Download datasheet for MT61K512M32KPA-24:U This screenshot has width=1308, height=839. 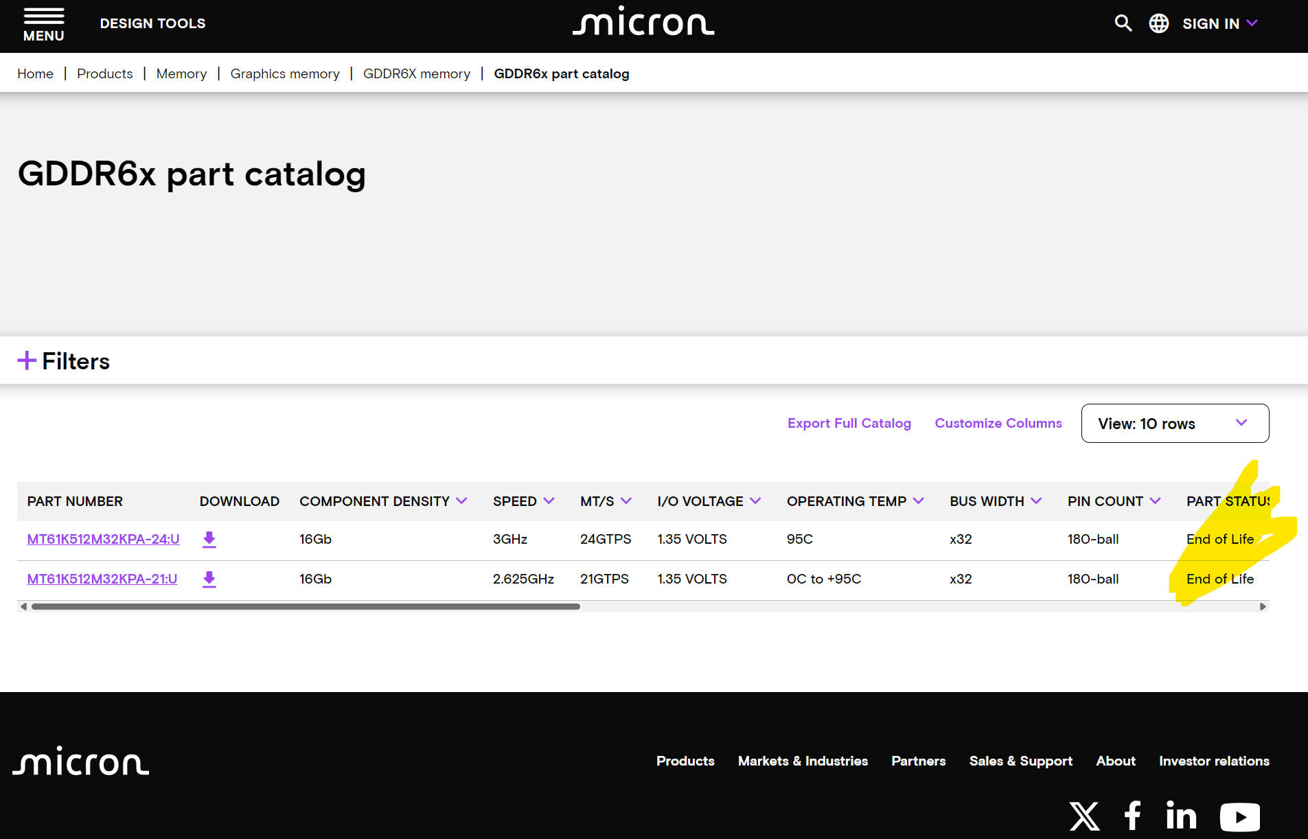click(x=209, y=540)
